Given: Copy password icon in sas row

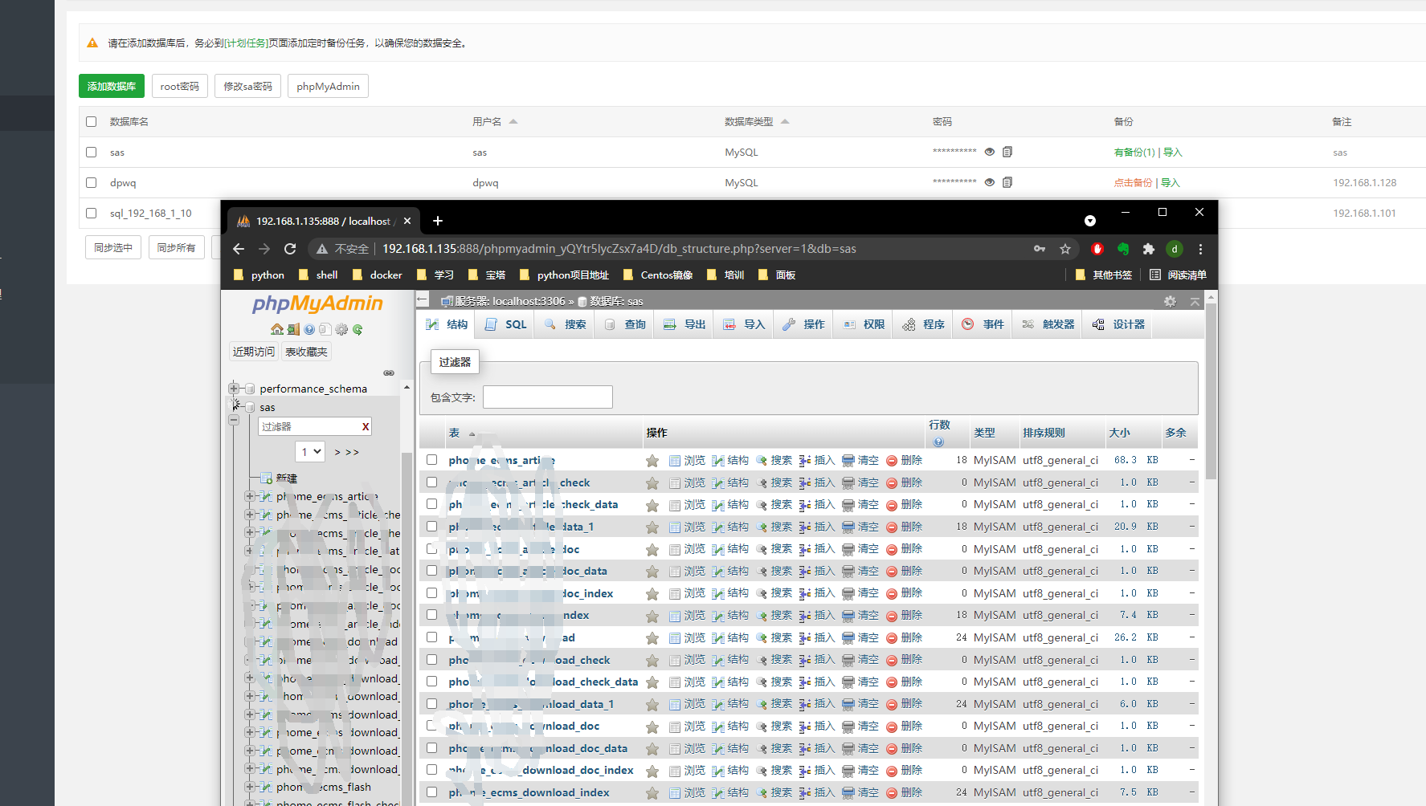Looking at the screenshot, I should pos(1007,152).
